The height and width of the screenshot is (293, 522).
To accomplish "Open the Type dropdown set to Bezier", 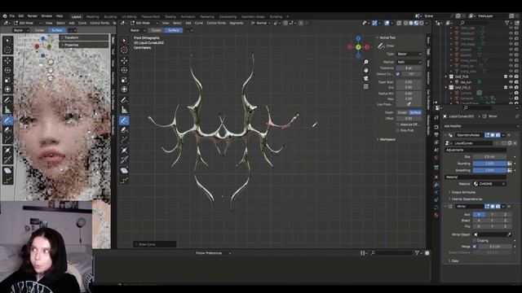I will pyautogui.click(x=409, y=54).
